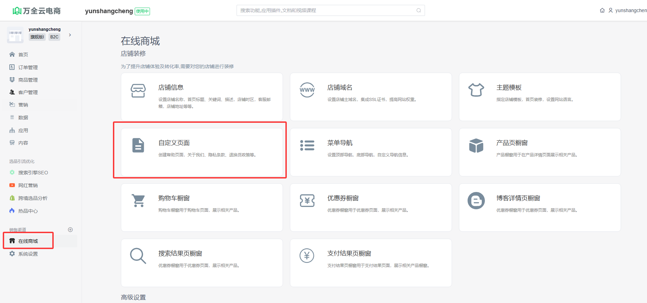647x303 pixels.
Task: Click the home icon in top bar
Action: pos(602,10)
